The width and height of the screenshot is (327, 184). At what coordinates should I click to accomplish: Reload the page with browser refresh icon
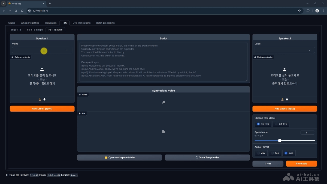click(16, 11)
